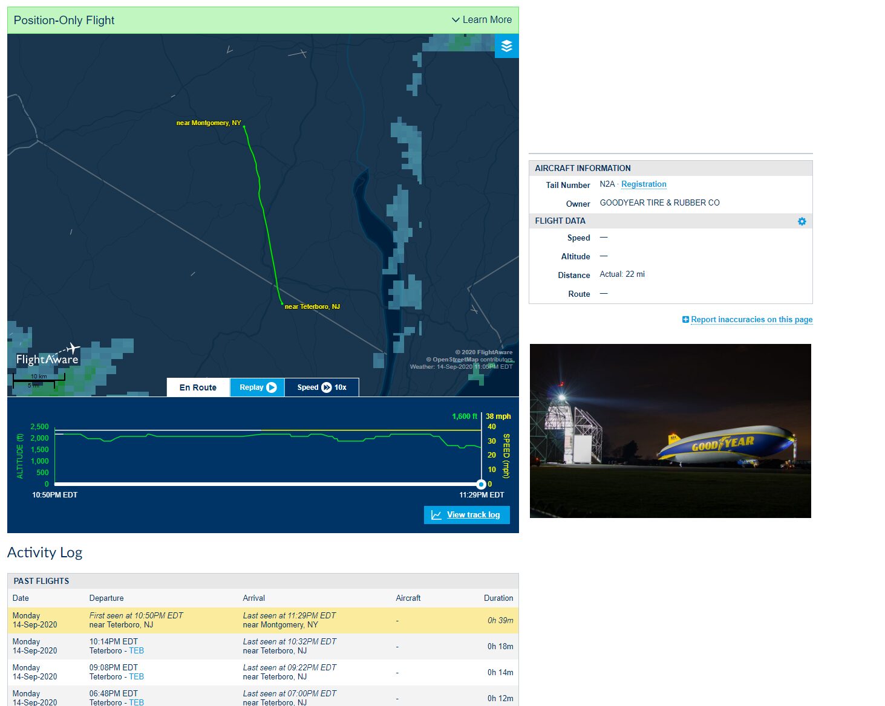Click TEB link in 06:48PM EDT row
The image size is (885, 706).
136,702
